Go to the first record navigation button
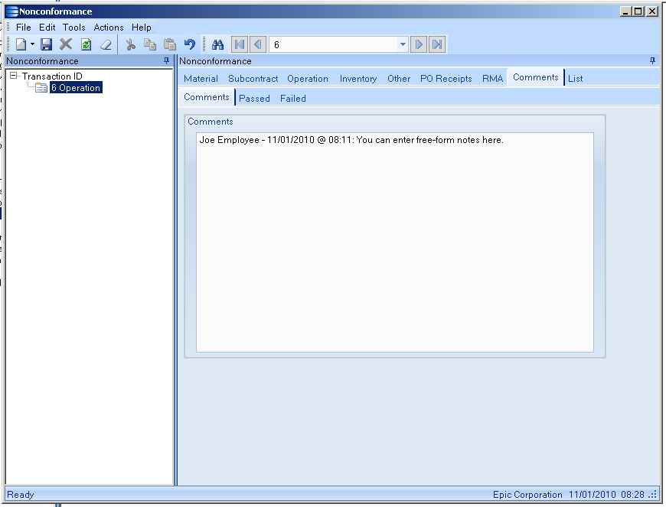This screenshot has width=666, height=507. [239, 44]
